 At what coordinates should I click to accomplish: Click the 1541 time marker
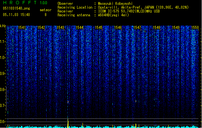click(x=22, y=28)
